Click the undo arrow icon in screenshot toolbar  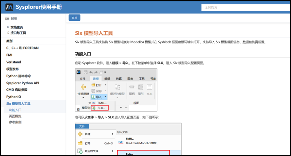[91, 72]
